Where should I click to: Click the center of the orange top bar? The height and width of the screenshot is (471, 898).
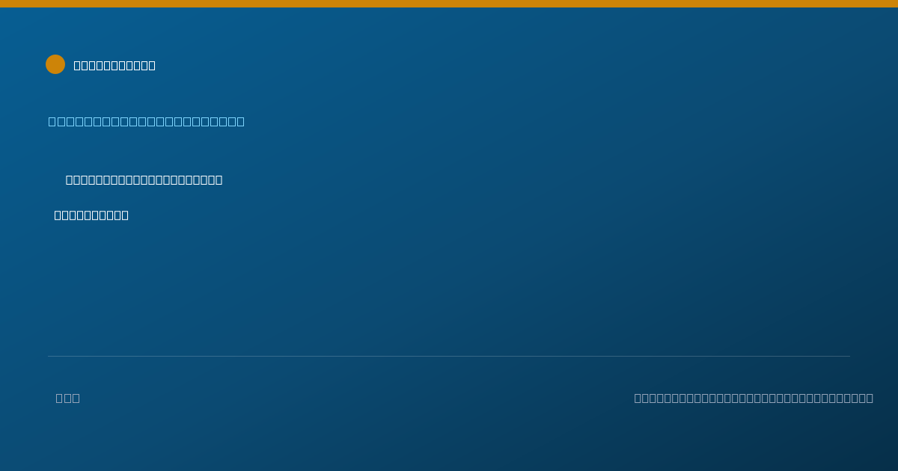[449, 4]
